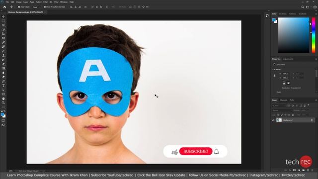The image size is (318, 179).
Task: Hide the Background layer eye icon
Action: [x=273, y=120]
